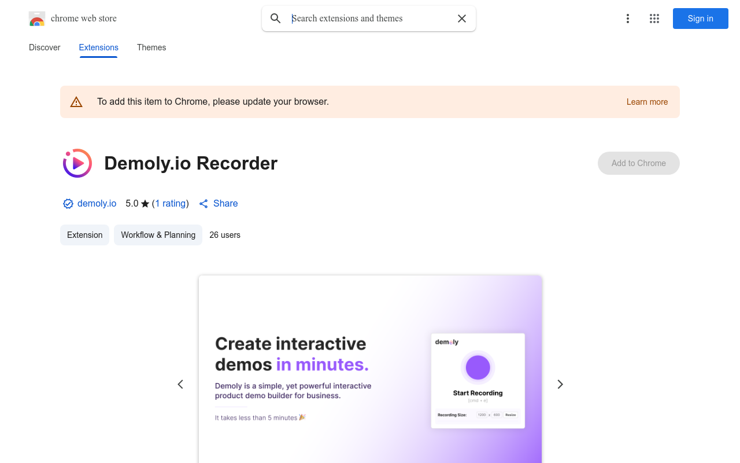The width and height of the screenshot is (740, 463).
Task: Click the 5.0 rating value
Action: [x=132, y=204]
